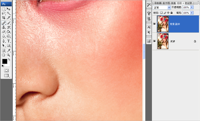Viewport: 200px width, 121px height.
Task: Toggle Quick Mask mode
Action: pos(6,70)
